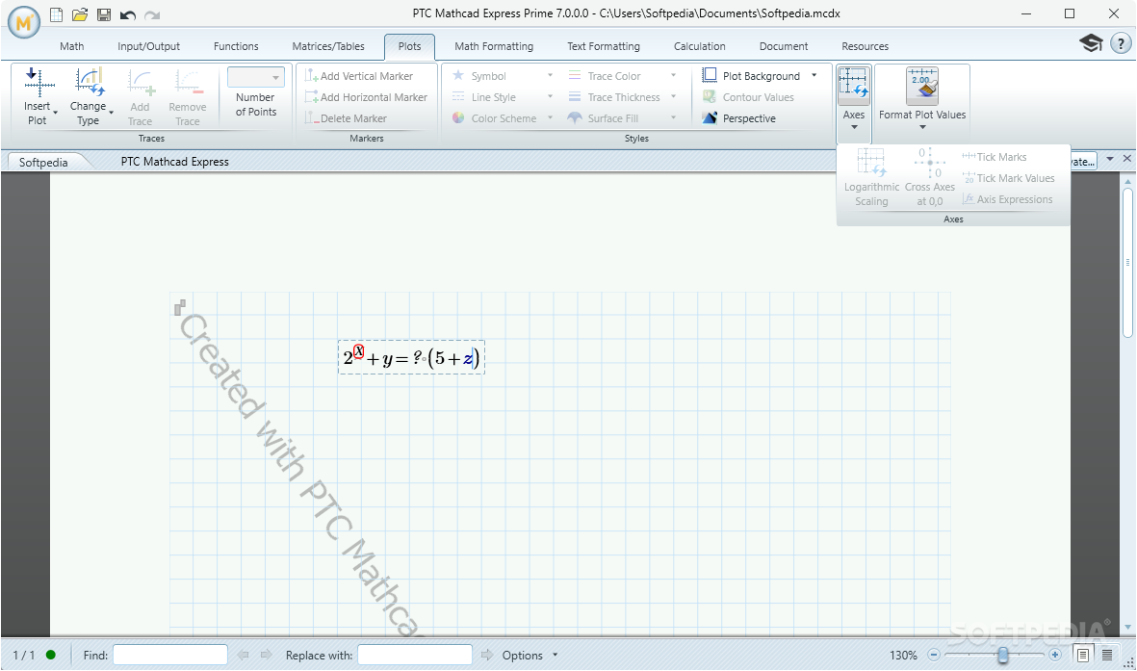Click the replace arrow icon
Screen dimensions: 1137x671
point(486,655)
